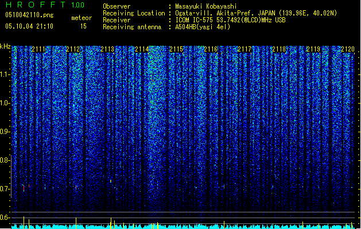Click the 'Receiving Location' field label
Screen dimensions: 361x229
134,13
